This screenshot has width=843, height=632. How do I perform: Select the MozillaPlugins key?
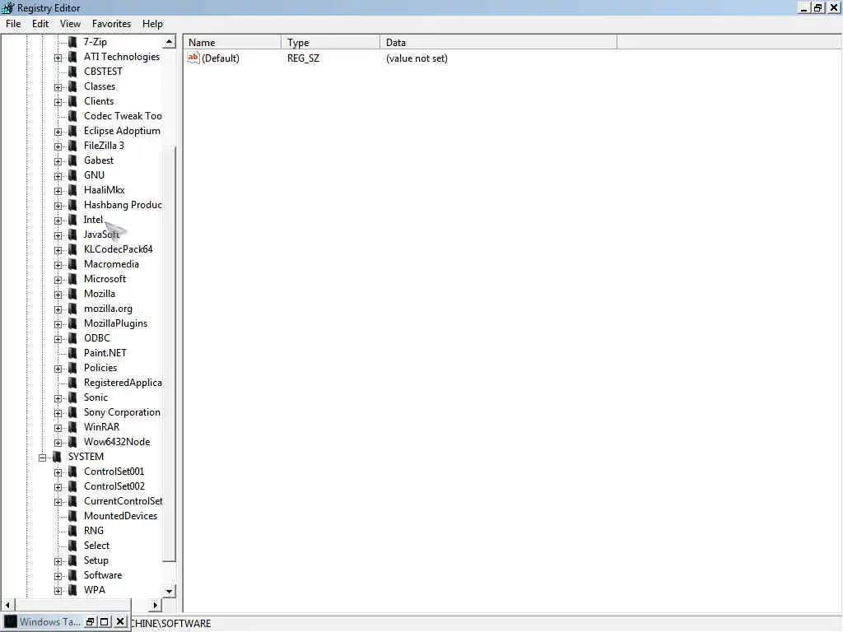(115, 323)
